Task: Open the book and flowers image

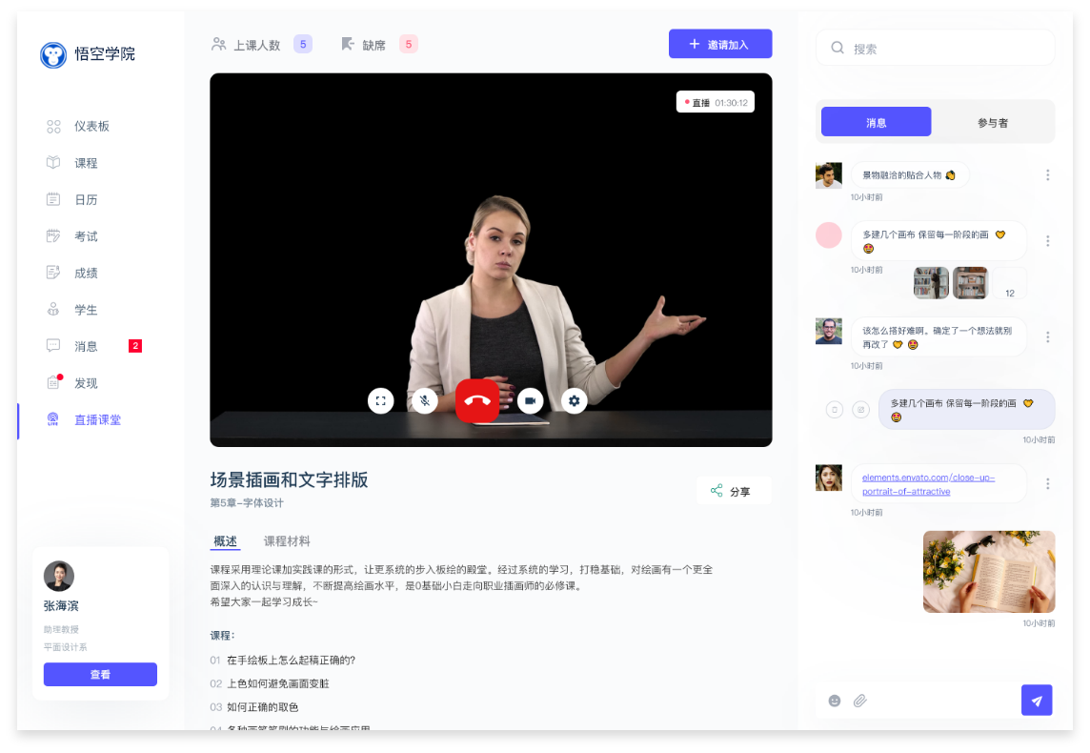Action: click(x=988, y=572)
